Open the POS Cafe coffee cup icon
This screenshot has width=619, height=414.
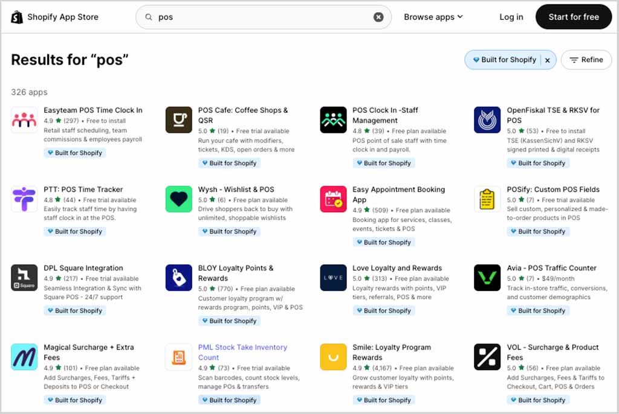(179, 120)
